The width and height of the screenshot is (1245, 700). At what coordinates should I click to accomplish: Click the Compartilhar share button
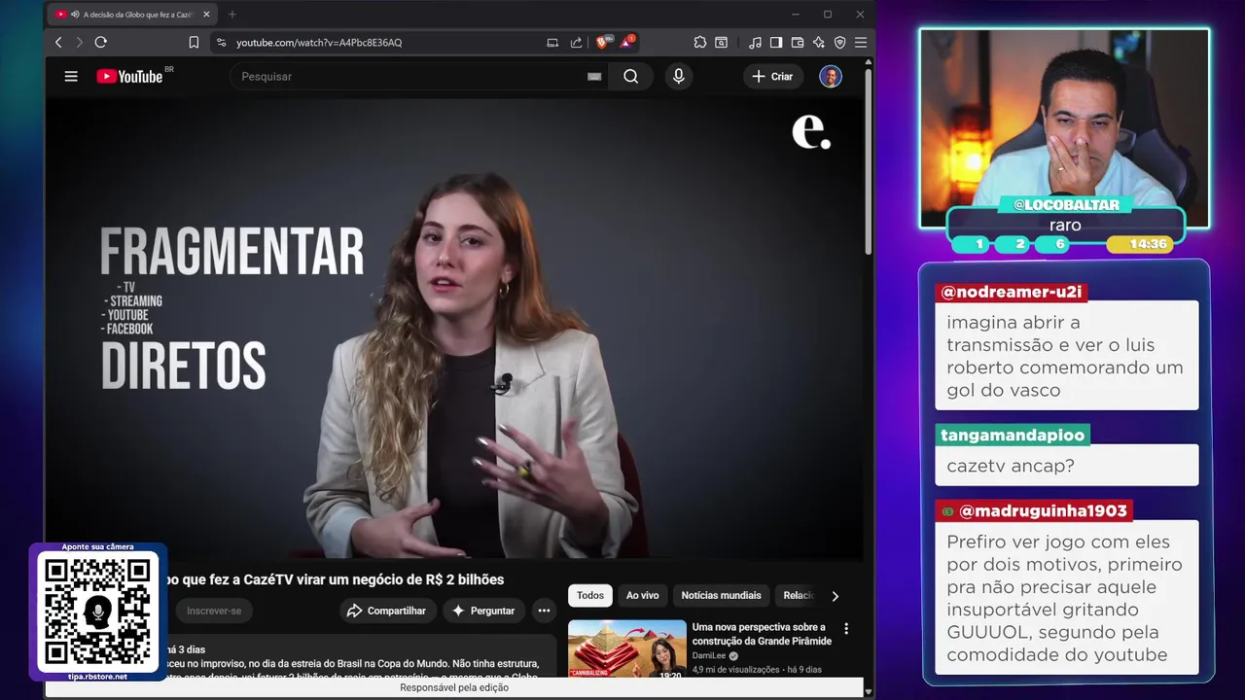[x=387, y=611]
